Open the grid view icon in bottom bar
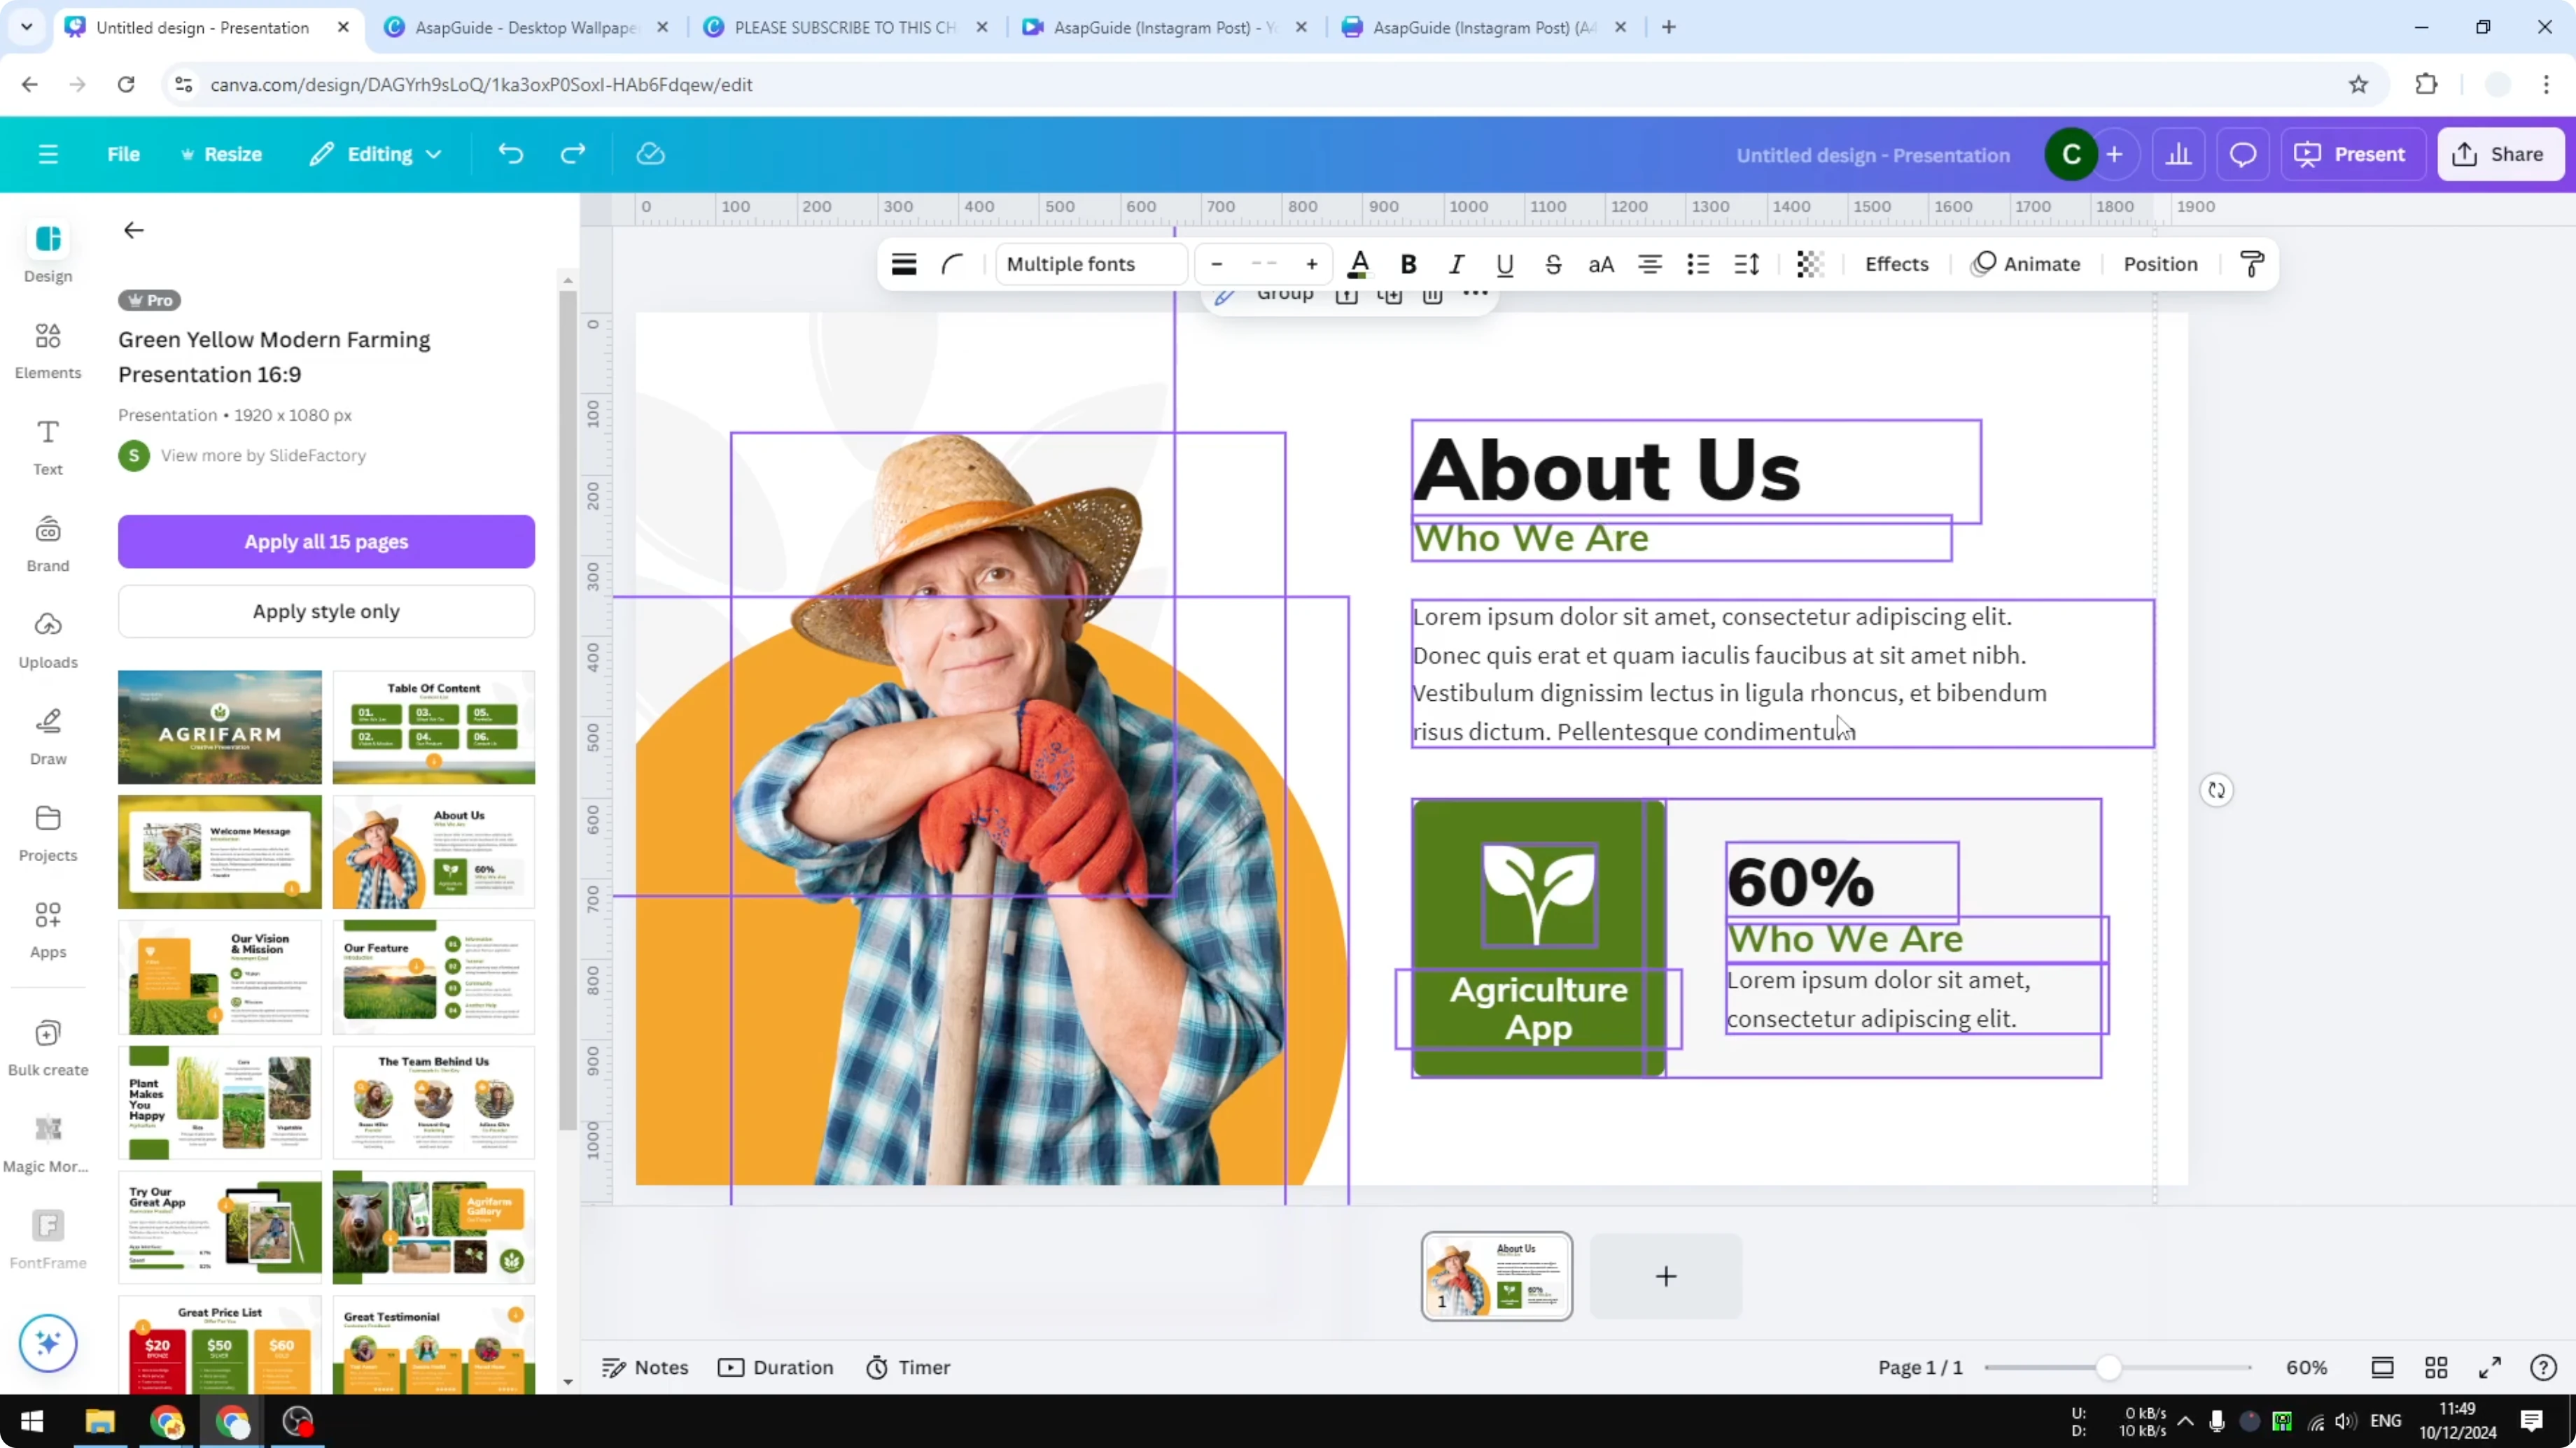This screenshot has width=2576, height=1448. tap(2435, 1367)
